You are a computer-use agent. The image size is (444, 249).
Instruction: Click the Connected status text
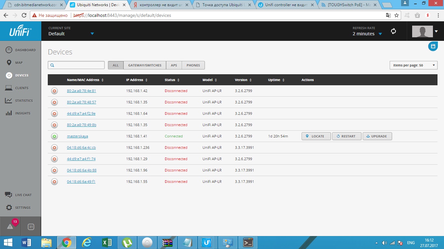[x=174, y=136]
